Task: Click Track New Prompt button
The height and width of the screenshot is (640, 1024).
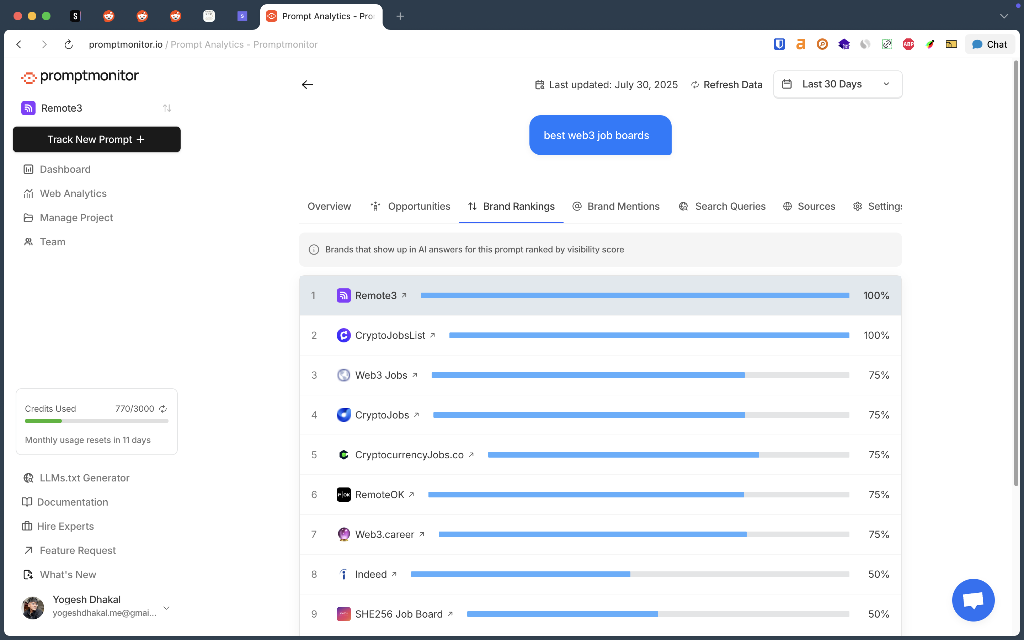Action: pyautogui.click(x=96, y=139)
